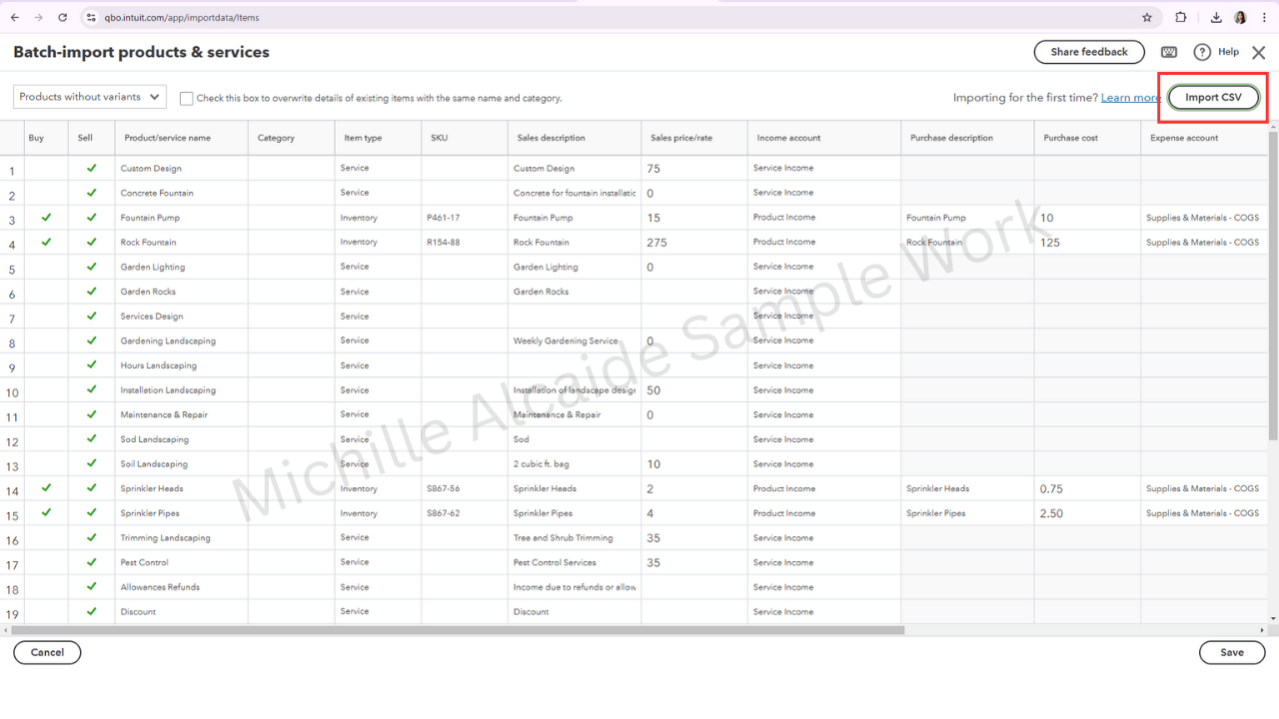This screenshot has height=719, width=1279.
Task: View site information icon in address bar
Action: pyautogui.click(x=91, y=18)
